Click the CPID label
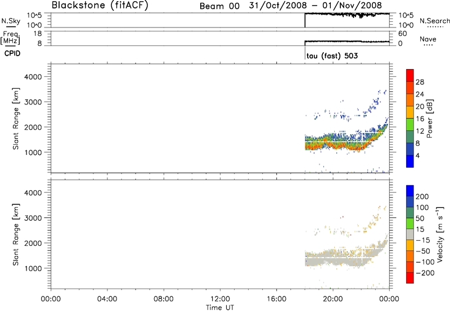Viewport: 450px width, 311px height. click(12, 53)
